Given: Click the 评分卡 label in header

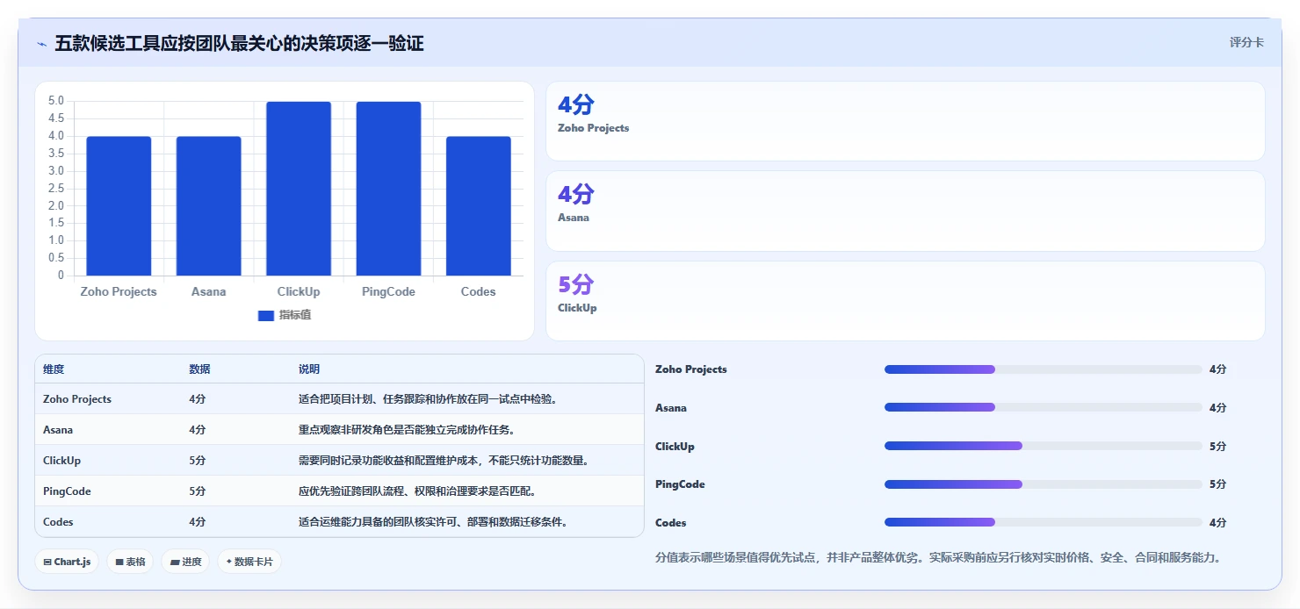Looking at the screenshot, I should pyautogui.click(x=1246, y=42).
